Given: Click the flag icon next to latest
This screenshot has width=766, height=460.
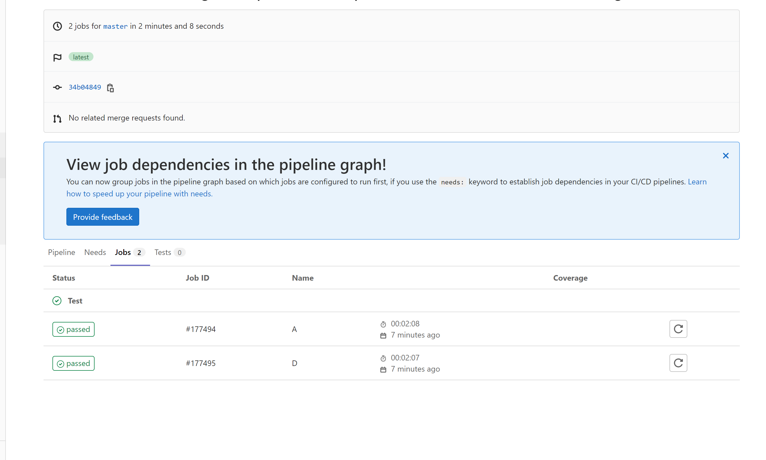Looking at the screenshot, I should [57, 57].
